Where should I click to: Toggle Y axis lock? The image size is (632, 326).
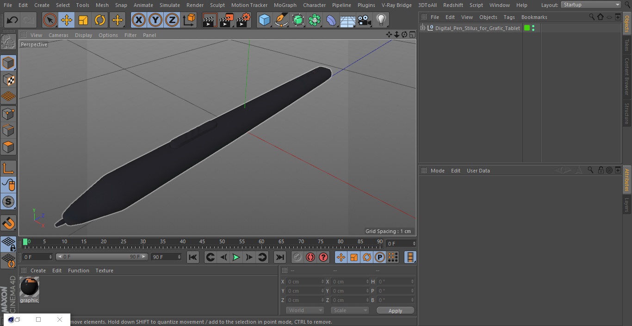click(155, 20)
